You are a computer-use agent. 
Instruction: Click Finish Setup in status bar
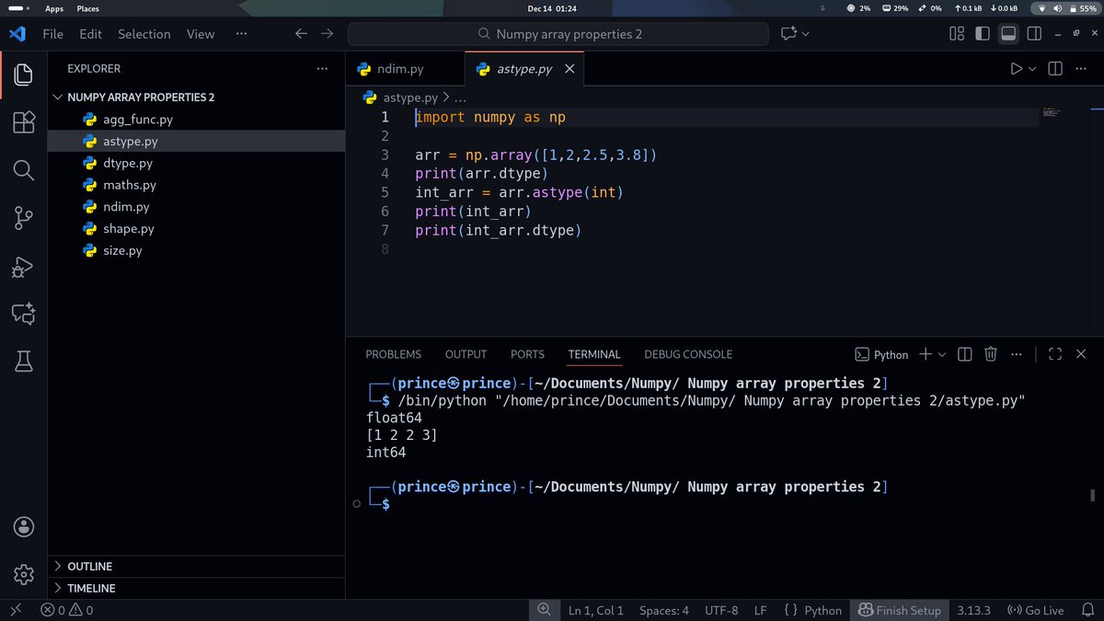point(899,610)
